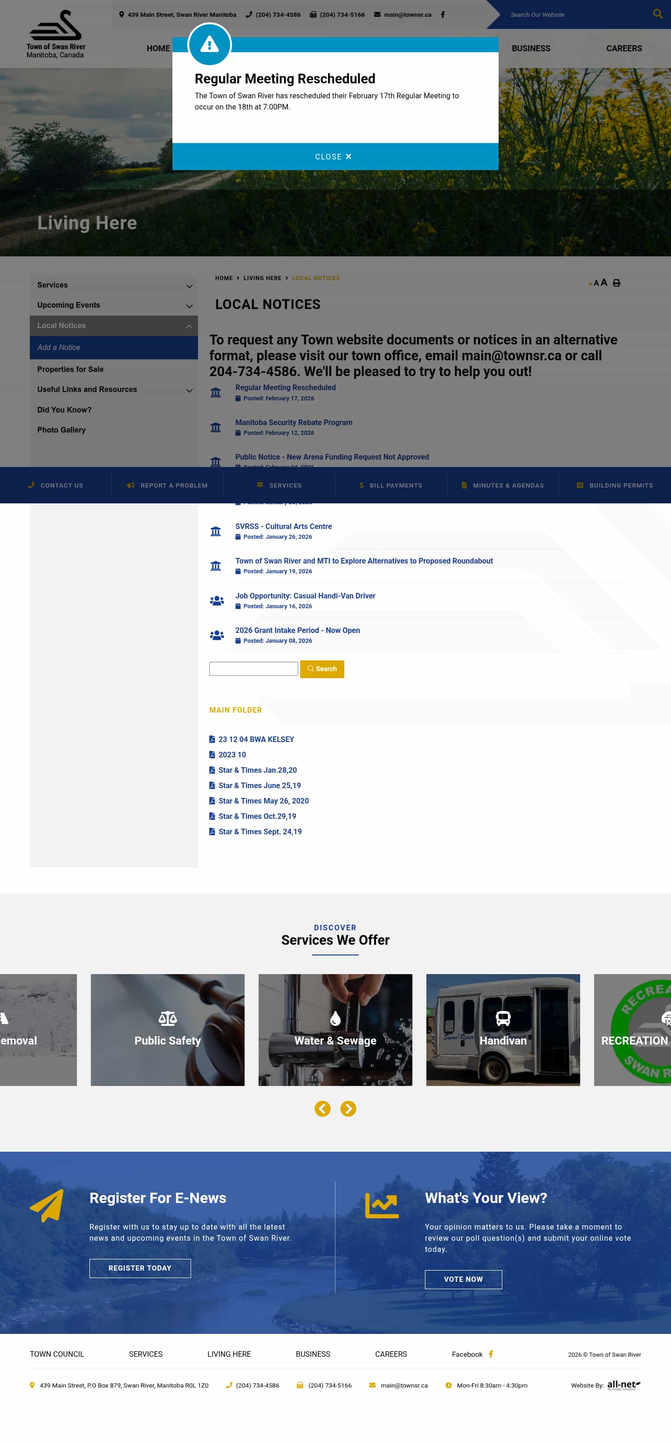Click the yellow Search button
This screenshot has height=1443, width=671.
tap(322, 669)
